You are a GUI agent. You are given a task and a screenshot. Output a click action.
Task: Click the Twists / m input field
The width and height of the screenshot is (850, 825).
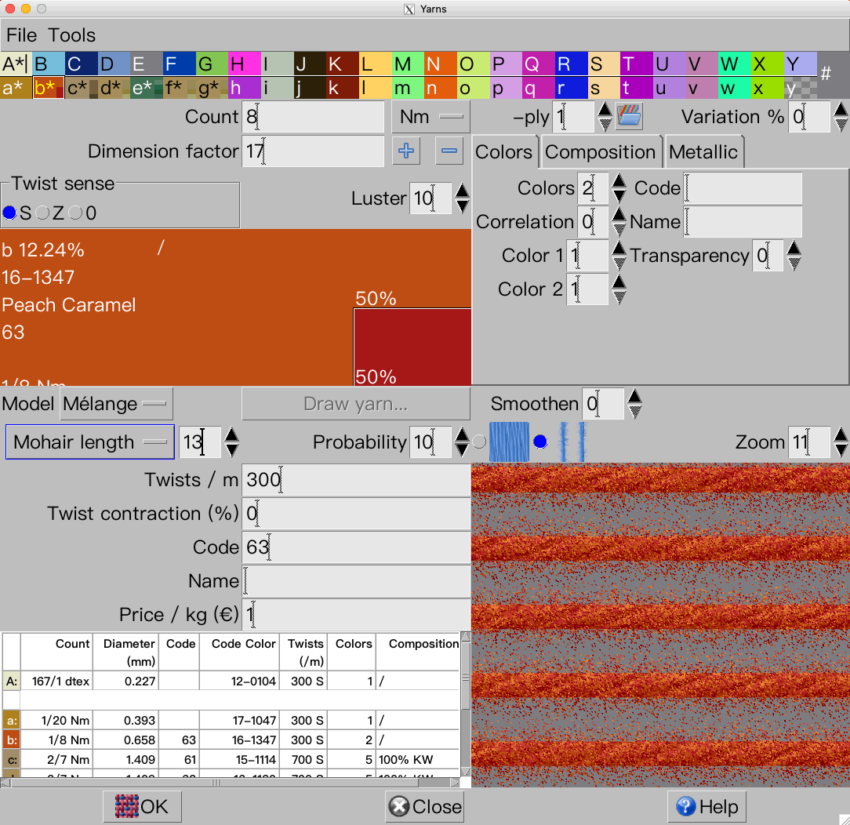point(356,480)
